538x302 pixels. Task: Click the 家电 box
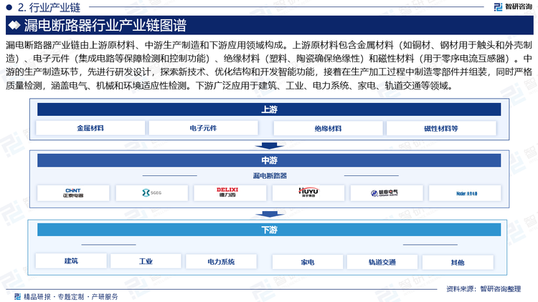pyautogui.click(x=308, y=262)
